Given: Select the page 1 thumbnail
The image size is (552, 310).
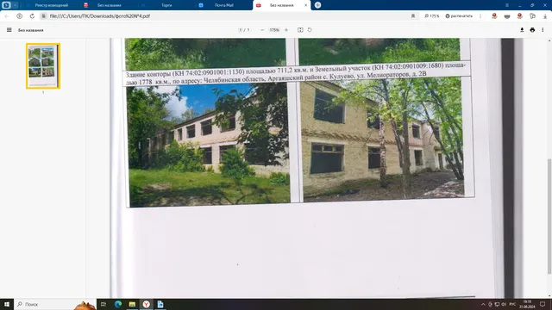Looking at the screenshot, I should click(43, 66).
